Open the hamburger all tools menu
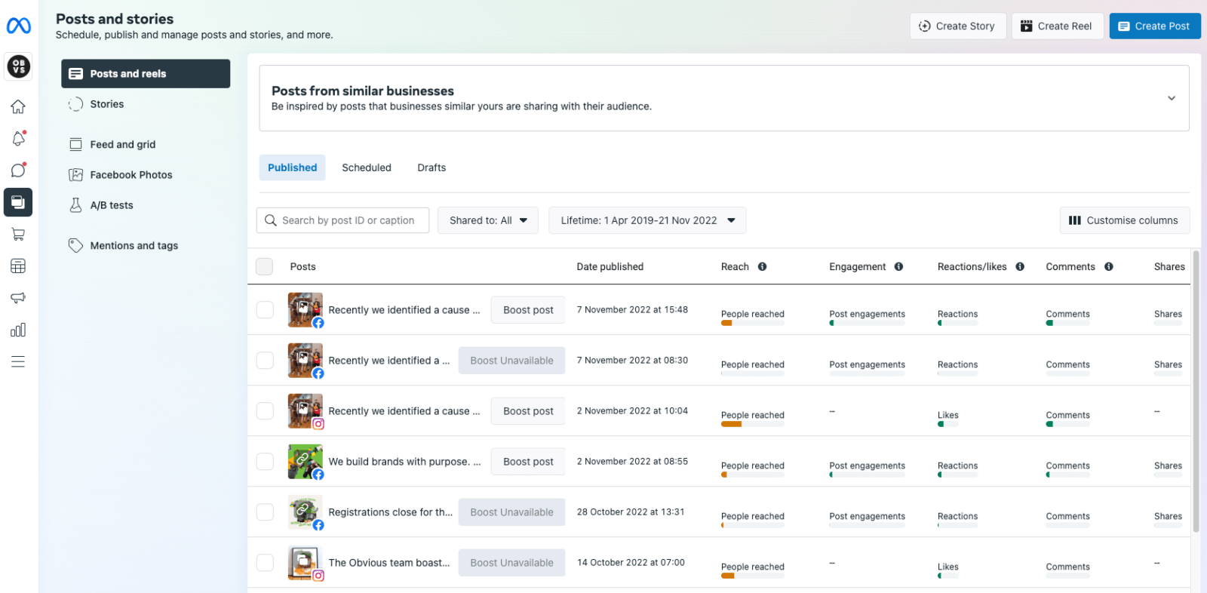This screenshot has width=1207, height=593. click(18, 362)
